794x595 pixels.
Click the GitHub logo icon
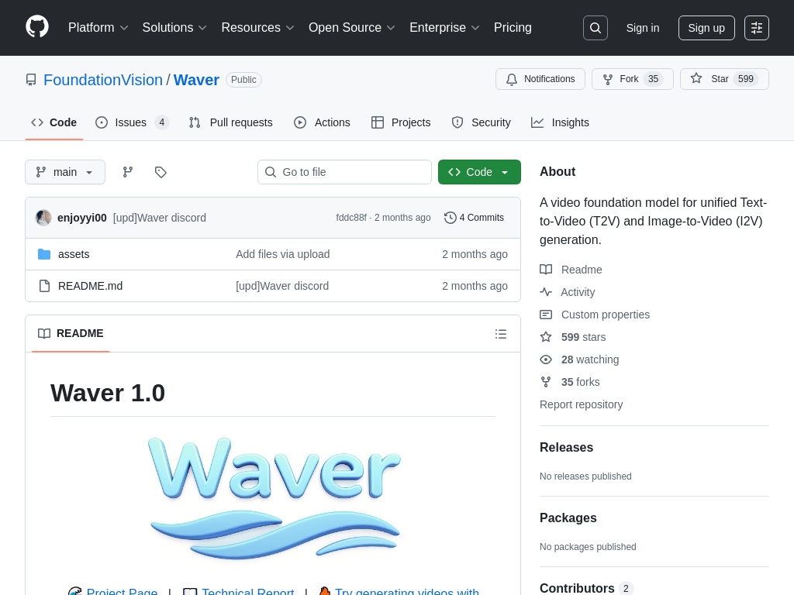pos(37,27)
